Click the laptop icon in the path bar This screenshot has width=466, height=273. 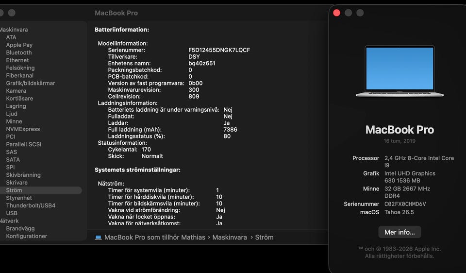[98, 238]
